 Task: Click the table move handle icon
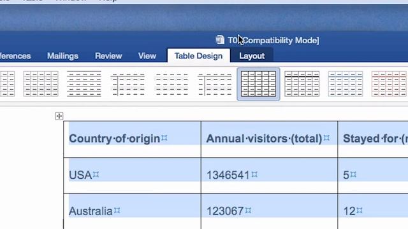pyautogui.click(x=59, y=116)
